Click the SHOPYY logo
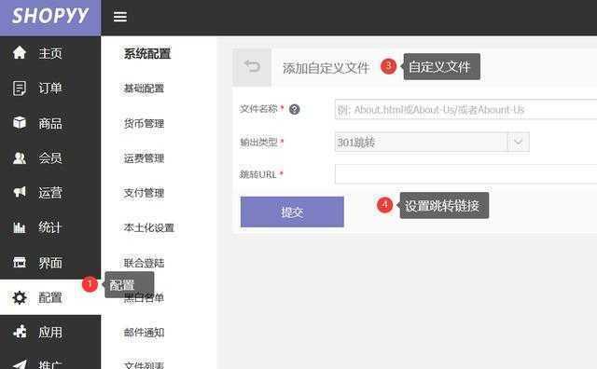 click(50, 17)
